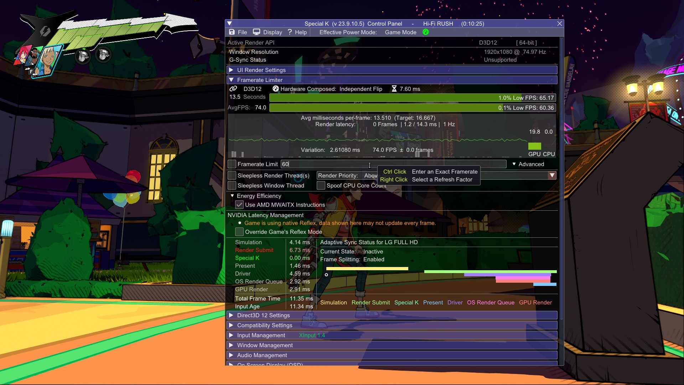Click Select a Refresh Factor option

(442, 179)
